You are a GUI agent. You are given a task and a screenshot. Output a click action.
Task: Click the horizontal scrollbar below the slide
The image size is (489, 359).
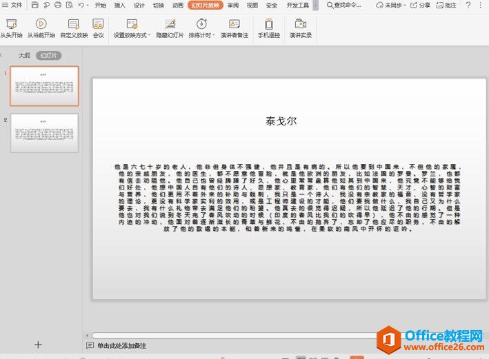pyautogui.click(x=234, y=336)
